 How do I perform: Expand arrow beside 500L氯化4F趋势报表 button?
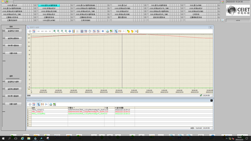(182, 5)
